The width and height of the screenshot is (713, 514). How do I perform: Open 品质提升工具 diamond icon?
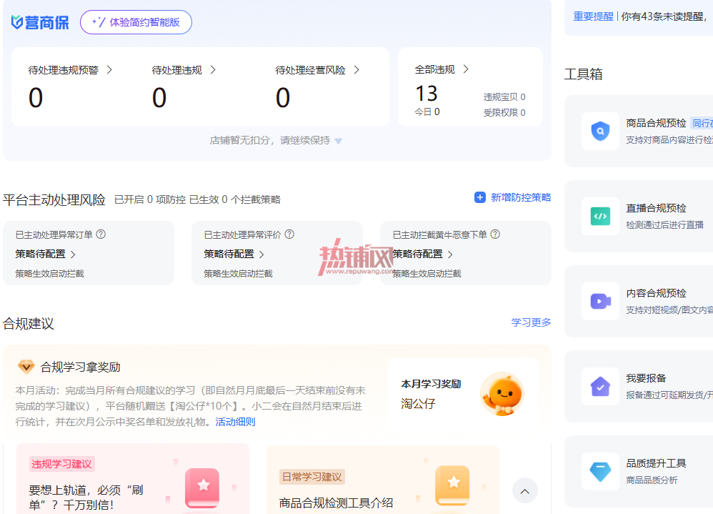pyautogui.click(x=600, y=471)
